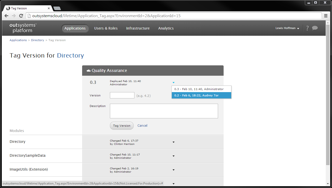Close the Tag Version browser tab
Viewport: 332px width, 188px height.
point(49,8)
